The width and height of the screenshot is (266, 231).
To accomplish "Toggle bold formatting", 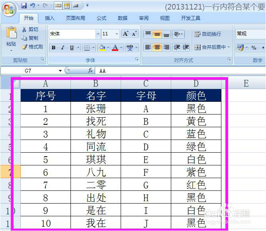I will (54, 48).
